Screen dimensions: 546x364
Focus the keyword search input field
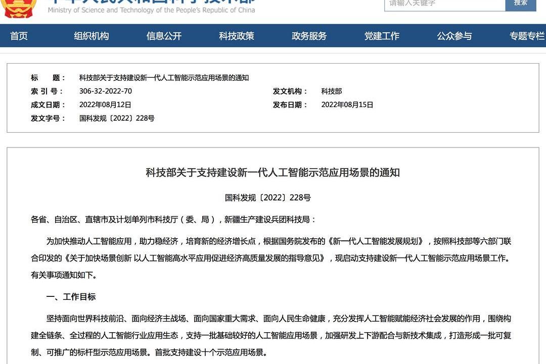(444, 4)
